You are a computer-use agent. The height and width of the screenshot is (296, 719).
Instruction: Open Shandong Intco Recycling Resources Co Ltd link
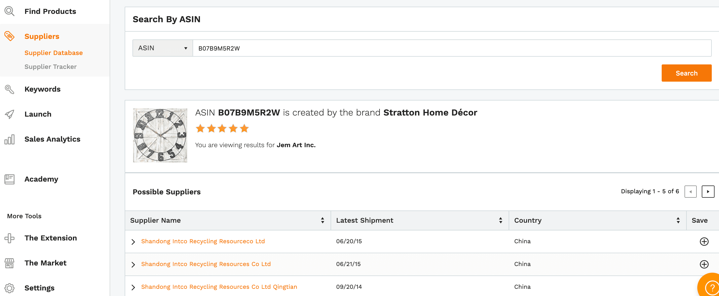coord(206,264)
